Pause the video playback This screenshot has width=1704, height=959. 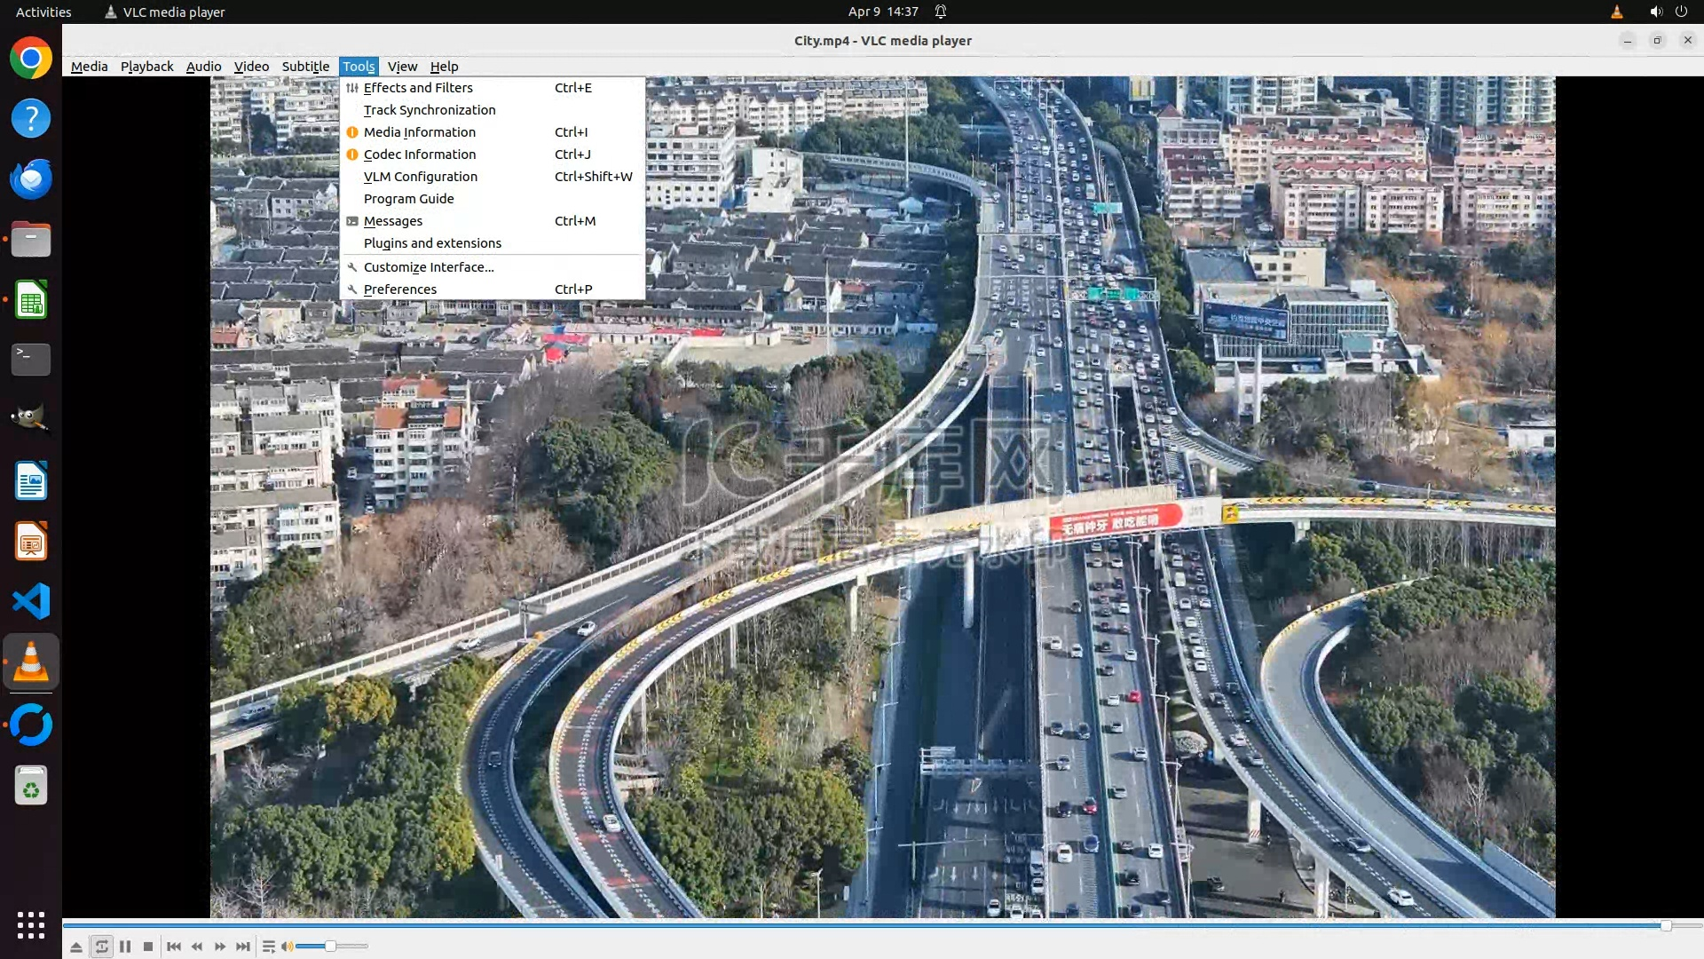tap(125, 947)
